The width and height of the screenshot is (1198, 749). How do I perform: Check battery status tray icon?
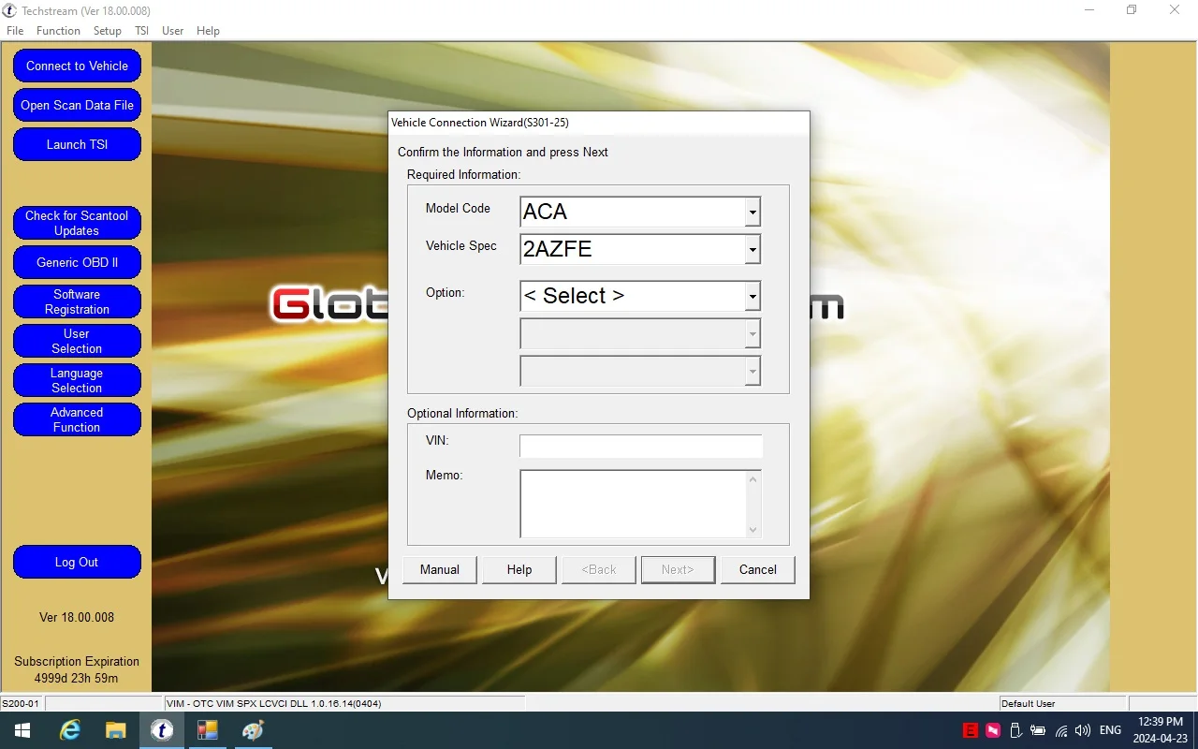pos(1038,730)
